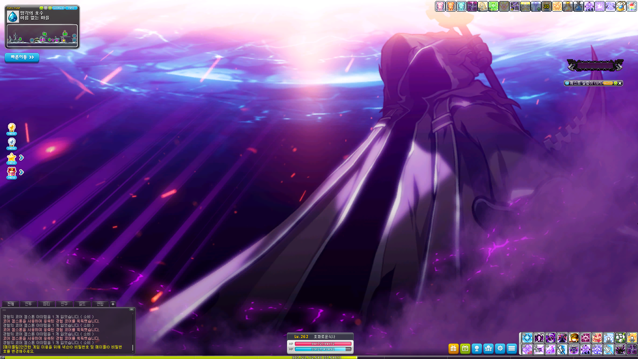Switch to the 길드 chat tab
This screenshot has height=359, width=638.
click(82, 304)
